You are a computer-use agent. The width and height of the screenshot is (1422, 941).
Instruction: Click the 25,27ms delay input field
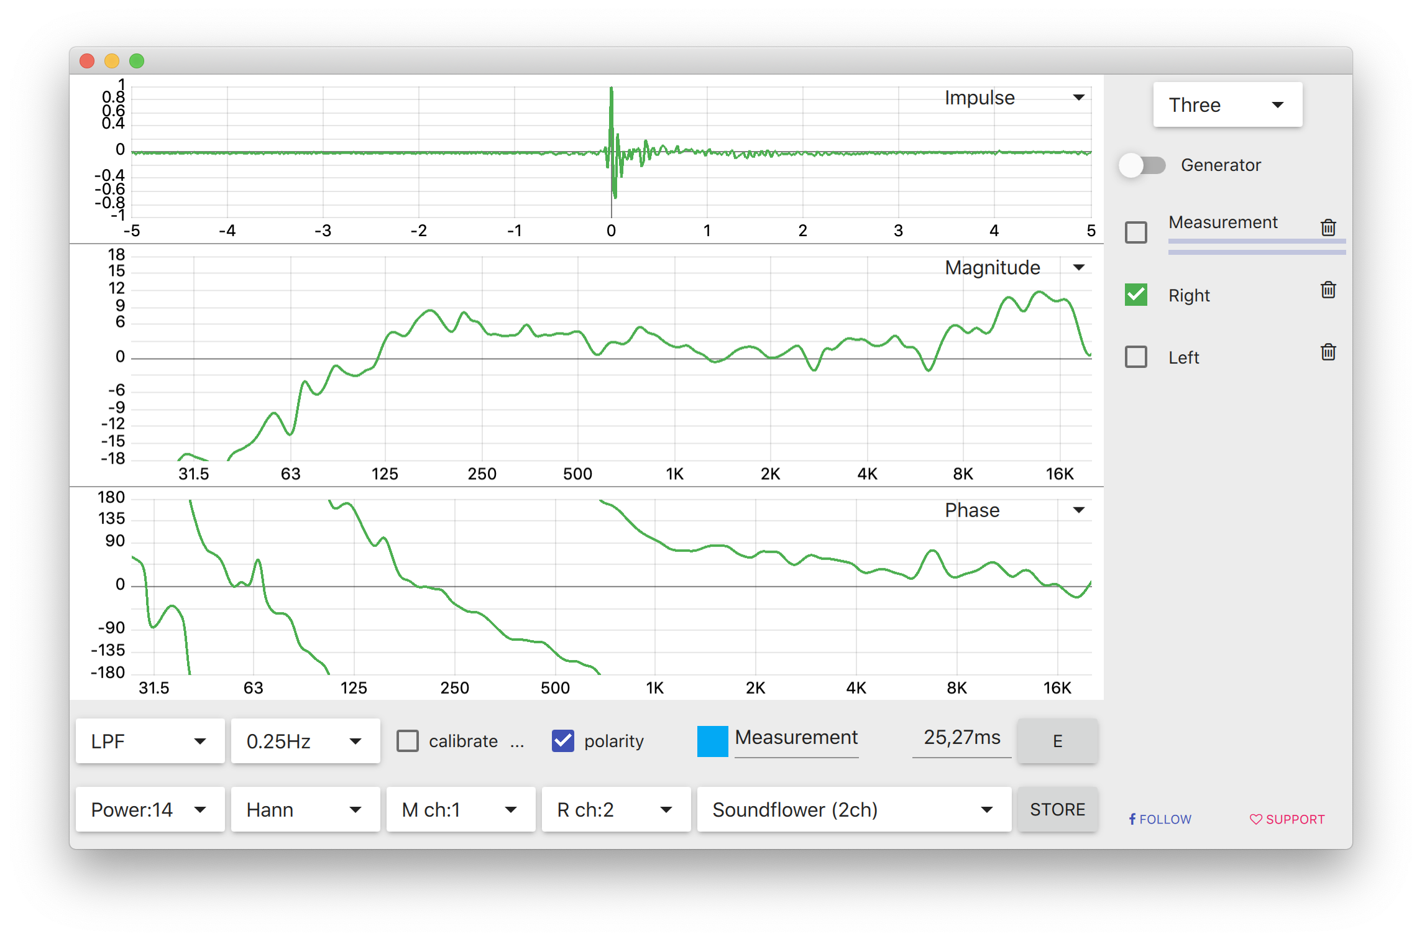(x=961, y=738)
